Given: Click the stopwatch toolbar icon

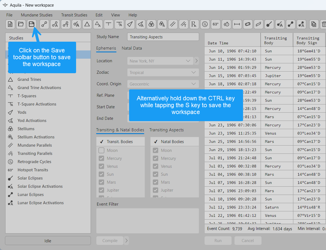Looking at the screenshot, I should pyautogui.click(x=226, y=24).
